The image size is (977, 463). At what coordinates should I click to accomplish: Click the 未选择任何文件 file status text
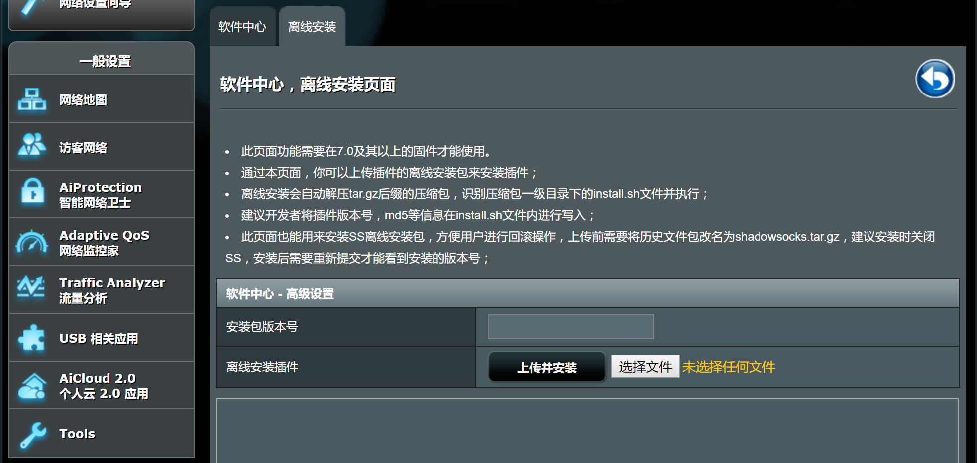(x=729, y=367)
